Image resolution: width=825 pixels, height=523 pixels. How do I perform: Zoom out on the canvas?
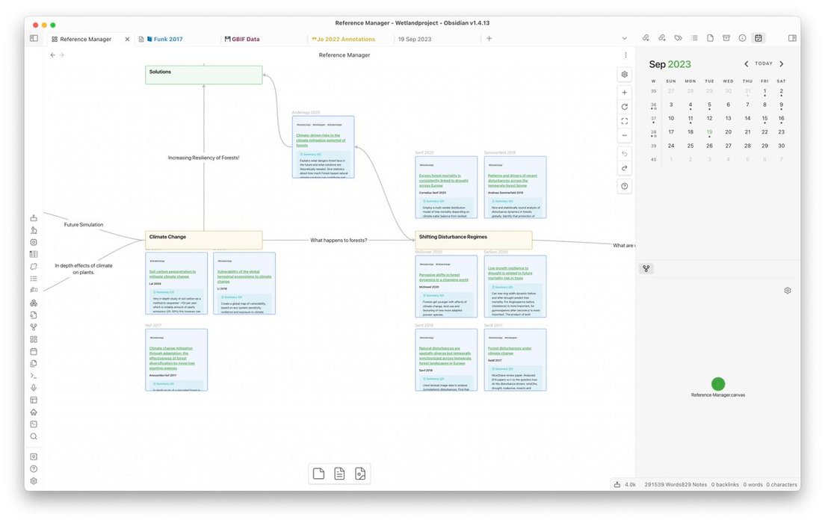pyautogui.click(x=625, y=135)
